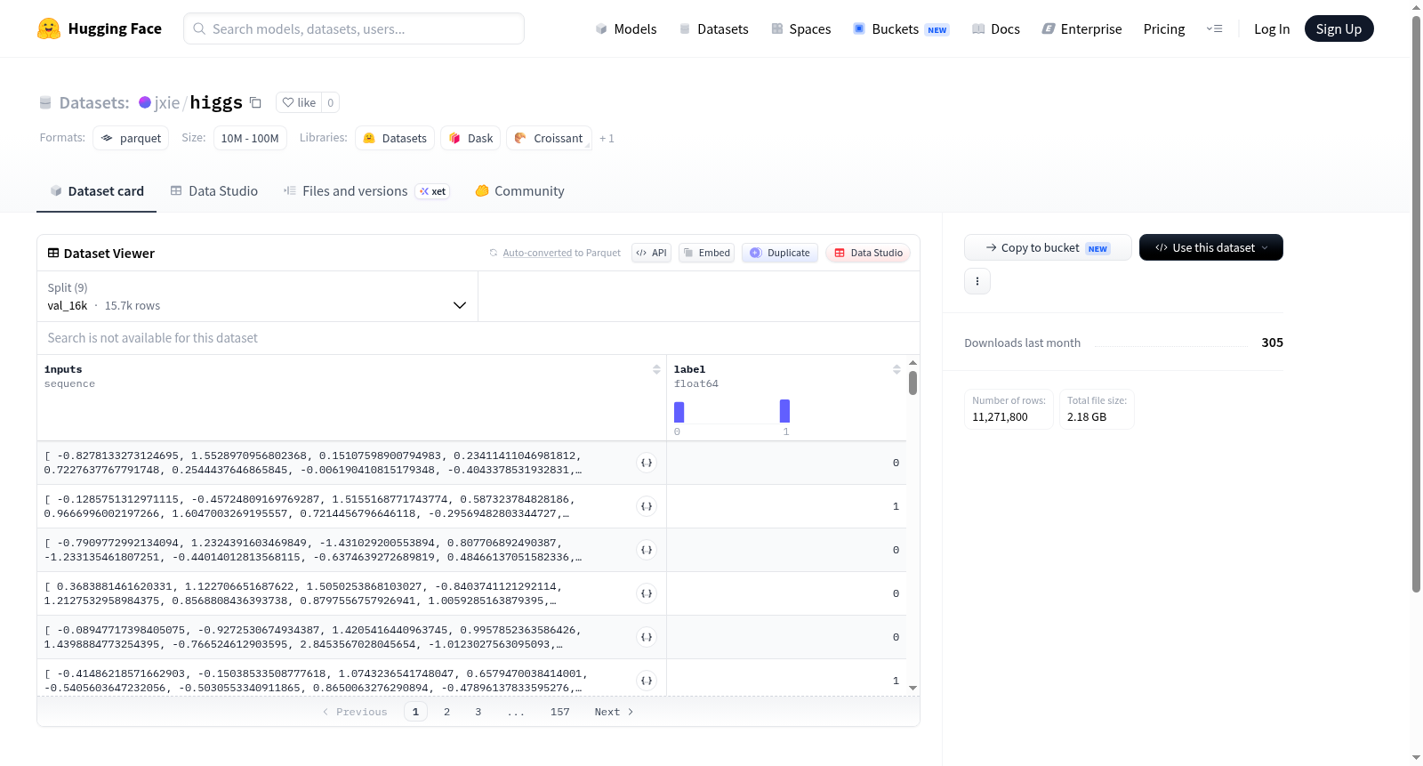Open the Split val_16k dropdown
The height and width of the screenshot is (766, 1423).
[x=258, y=296]
